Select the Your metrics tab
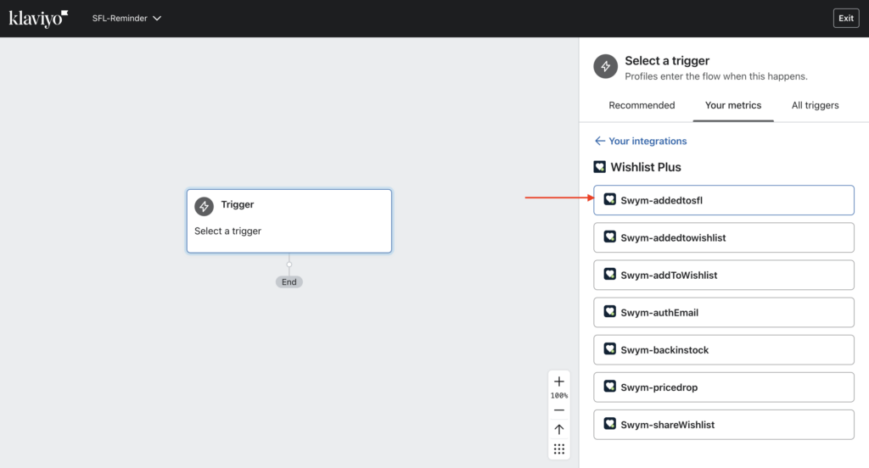Image resolution: width=869 pixels, height=468 pixels. click(732, 105)
